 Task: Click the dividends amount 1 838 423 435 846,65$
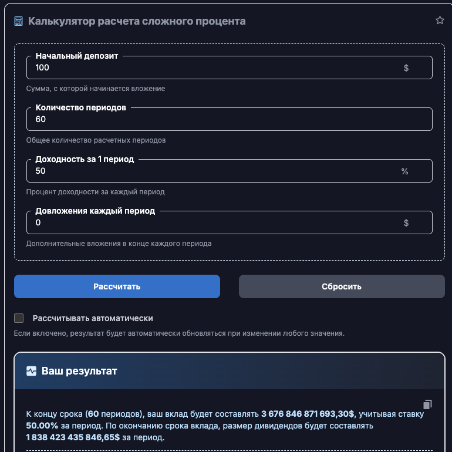point(73,437)
